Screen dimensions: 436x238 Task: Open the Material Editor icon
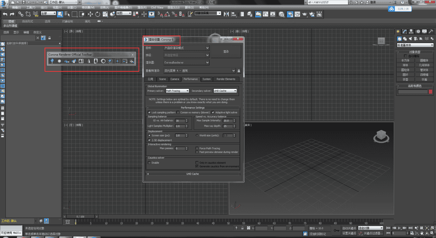(x=282, y=14)
